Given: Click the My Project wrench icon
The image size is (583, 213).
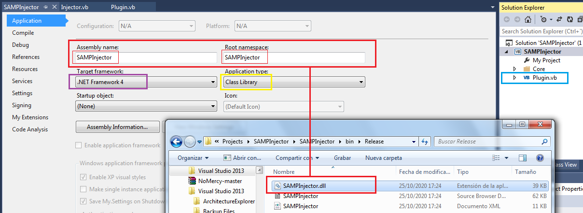Looking at the screenshot, I should [x=527, y=60].
